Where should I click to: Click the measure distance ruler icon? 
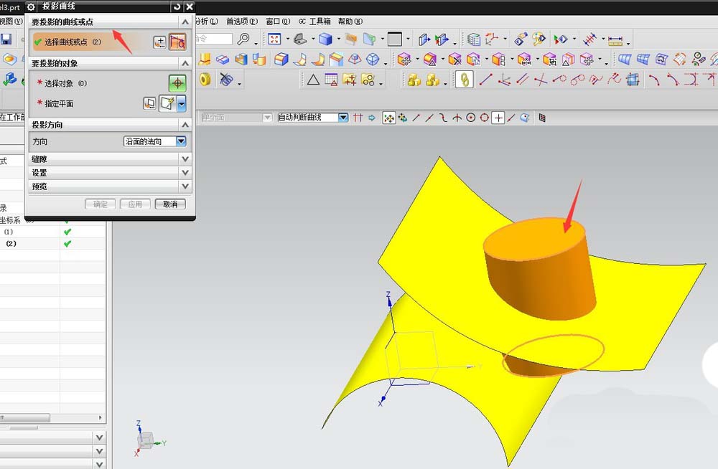pos(615,40)
